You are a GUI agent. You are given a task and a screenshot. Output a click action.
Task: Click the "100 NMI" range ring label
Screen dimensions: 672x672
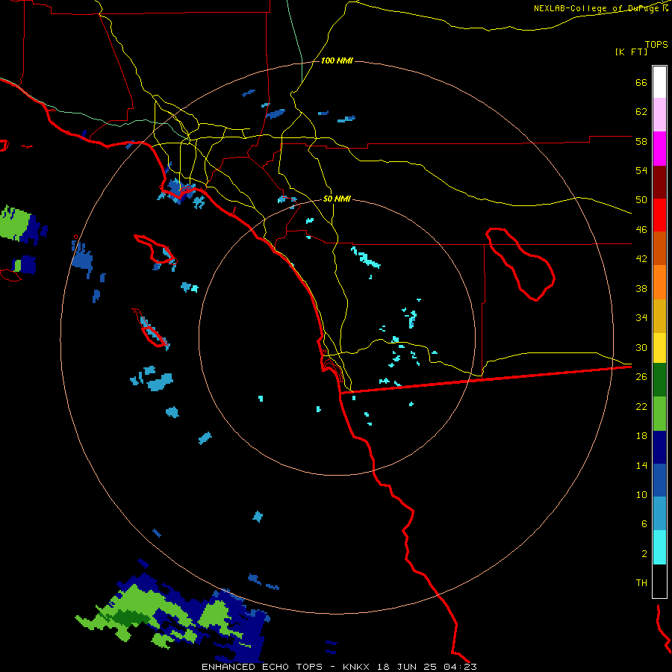tap(337, 60)
